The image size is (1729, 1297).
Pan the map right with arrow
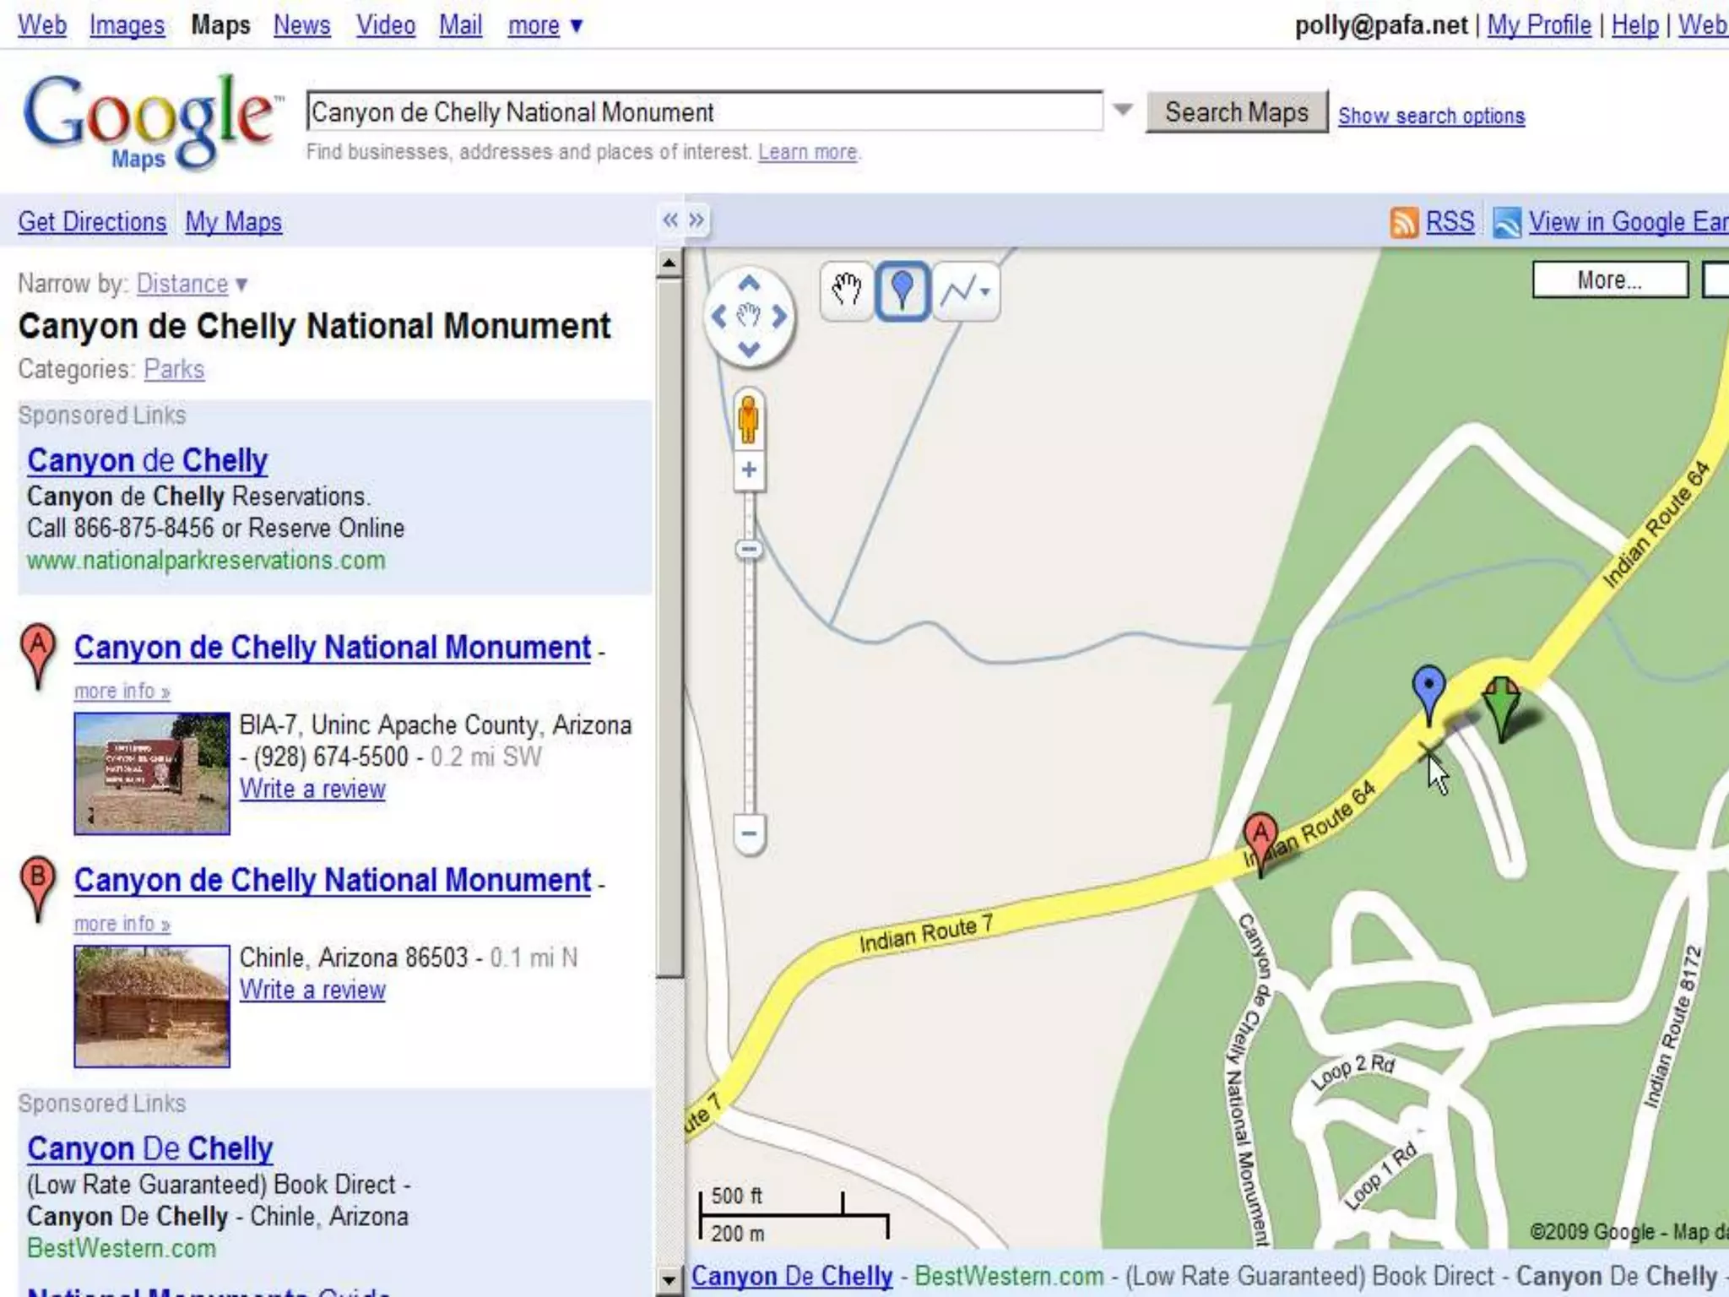(x=780, y=317)
